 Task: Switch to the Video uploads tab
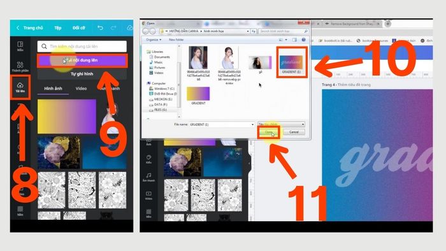tap(81, 89)
